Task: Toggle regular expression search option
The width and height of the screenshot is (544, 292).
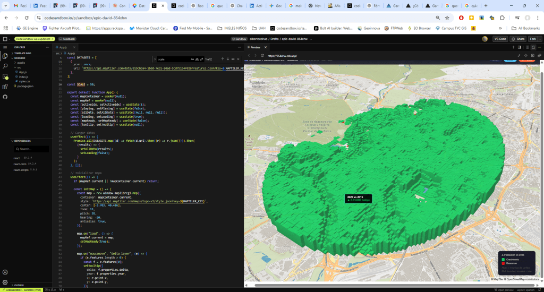Action: click(201, 59)
